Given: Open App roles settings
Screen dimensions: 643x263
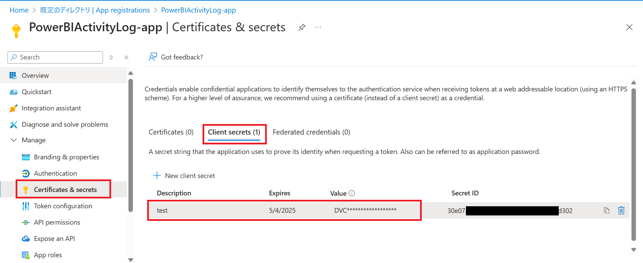Looking at the screenshot, I should [48, 255].
